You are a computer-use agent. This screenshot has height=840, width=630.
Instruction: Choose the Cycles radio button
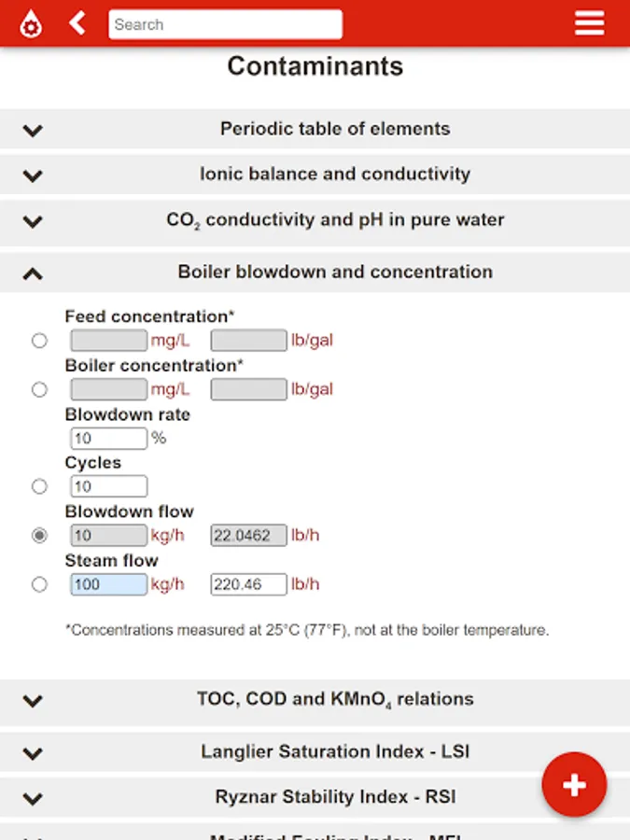39,486
